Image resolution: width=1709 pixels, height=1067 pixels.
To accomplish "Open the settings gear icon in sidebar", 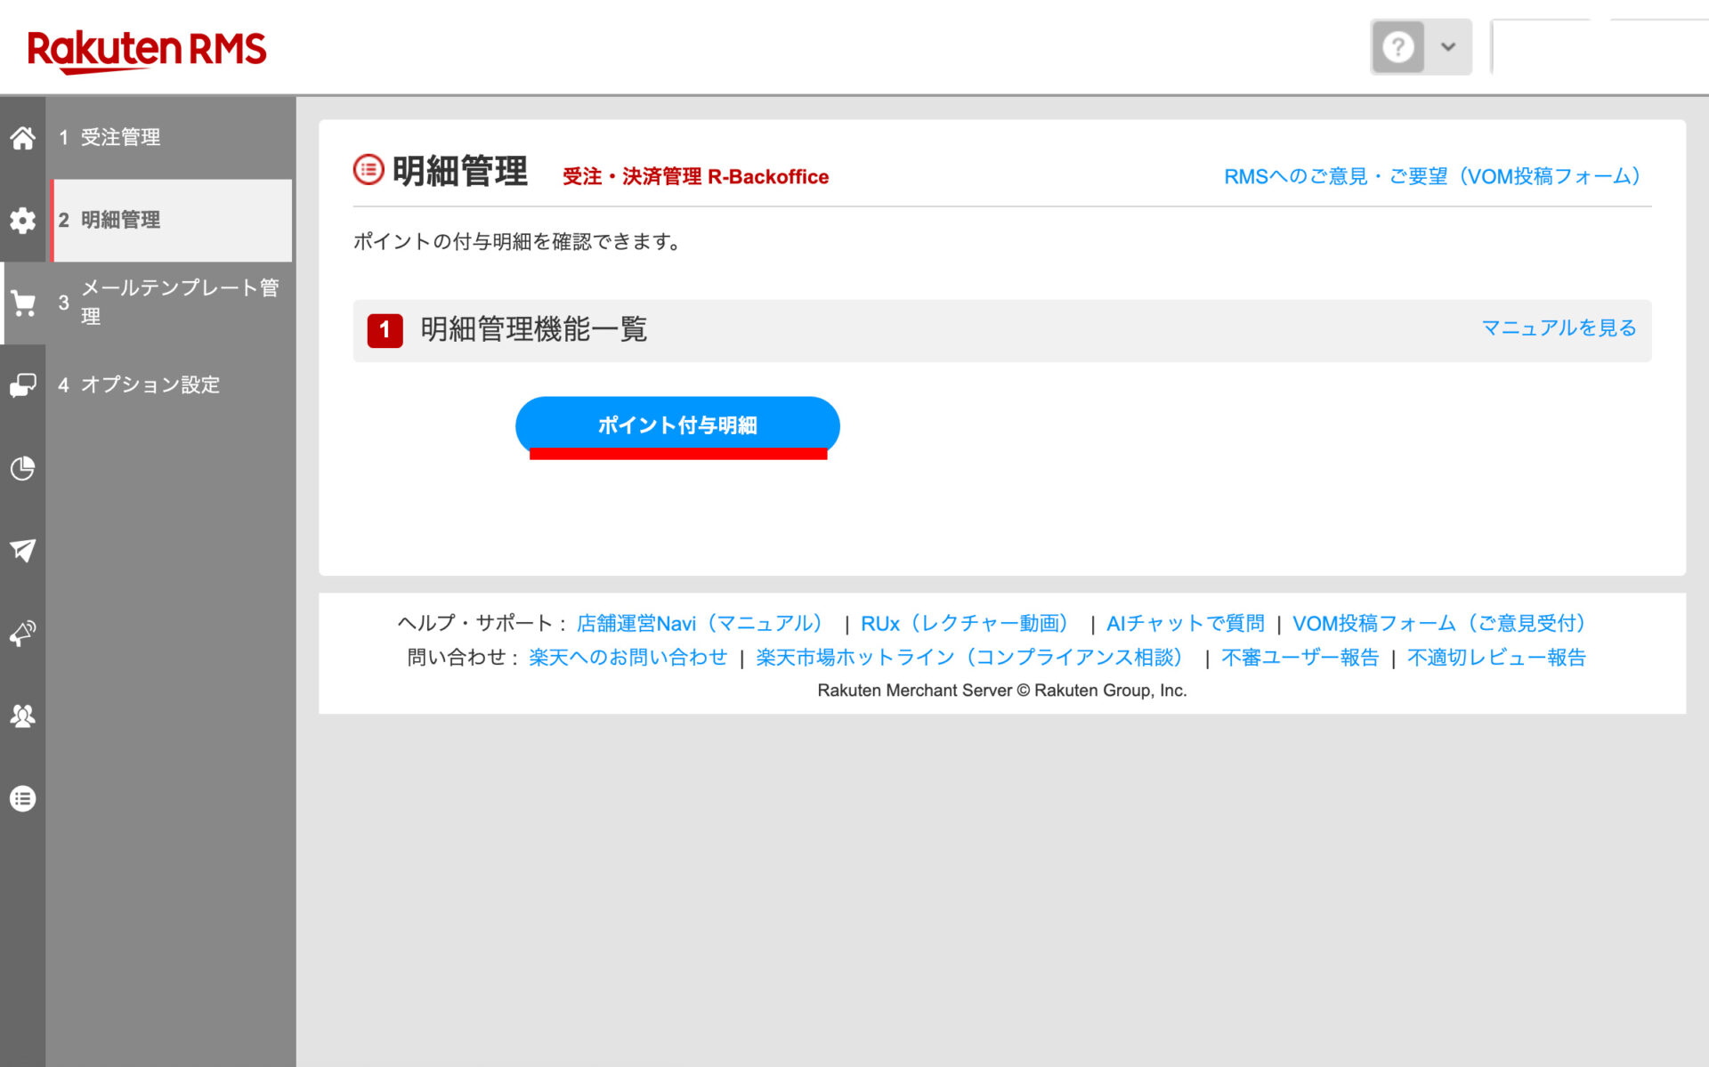I will point(22,220).
